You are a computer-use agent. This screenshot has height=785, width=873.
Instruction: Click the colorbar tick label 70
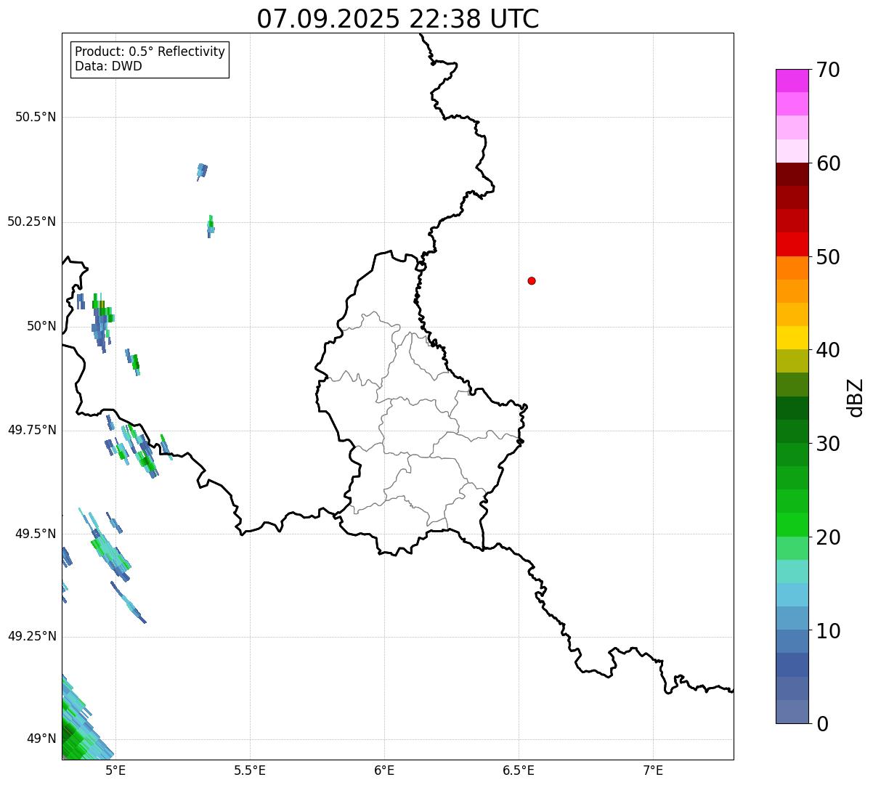tap(828, 70)
